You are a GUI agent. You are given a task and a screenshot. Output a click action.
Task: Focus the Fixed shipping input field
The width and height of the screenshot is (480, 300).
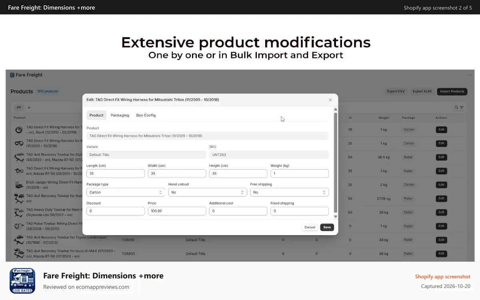tap(300, 211)
